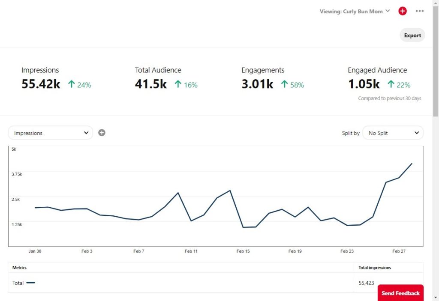The image size is (439, 301).
Task: Open the three-dots more options menu
Action: point(419,11)
